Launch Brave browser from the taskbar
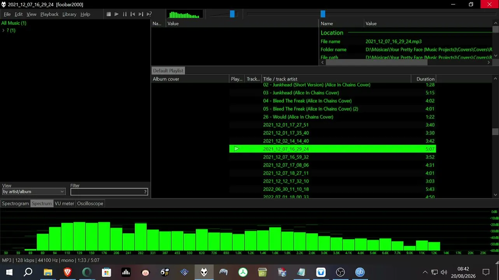The height and width of the screenshot is (280, 499). coord(67,272)
